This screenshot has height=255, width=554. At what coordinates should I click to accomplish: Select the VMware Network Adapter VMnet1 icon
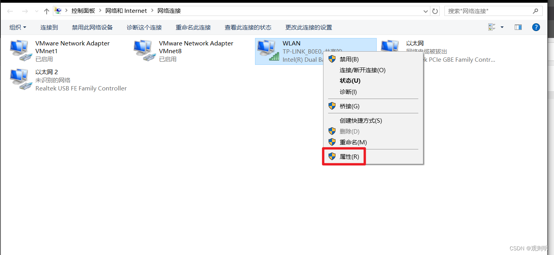pos(21,51)
